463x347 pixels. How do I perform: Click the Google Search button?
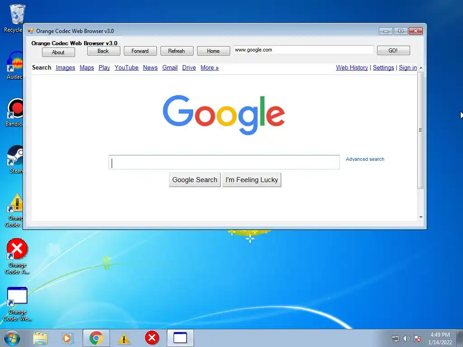(195, 180)
